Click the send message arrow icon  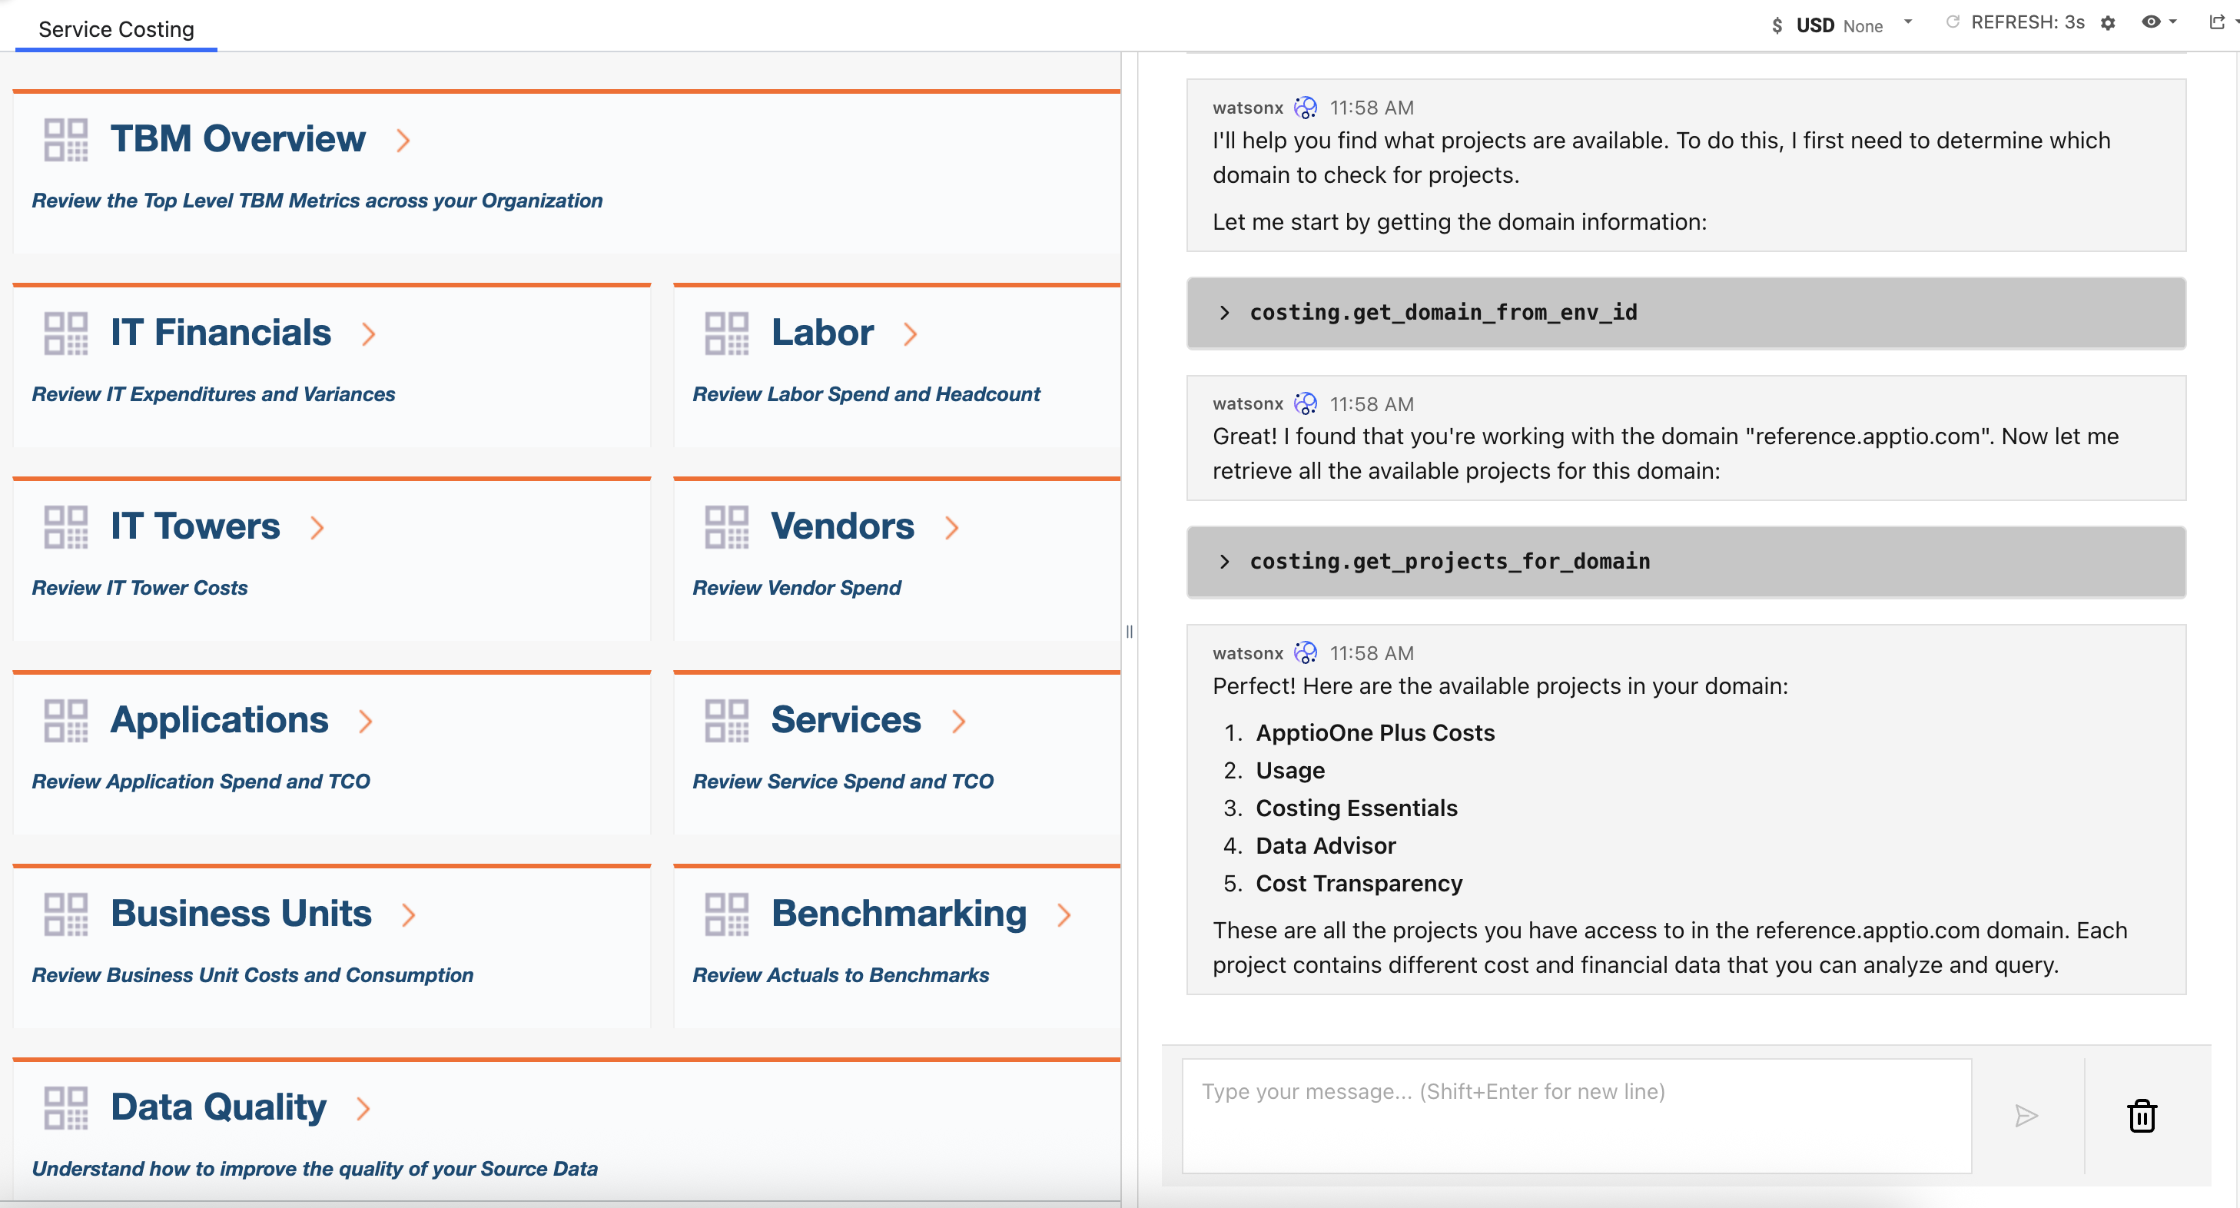tap(2026, 1116)
